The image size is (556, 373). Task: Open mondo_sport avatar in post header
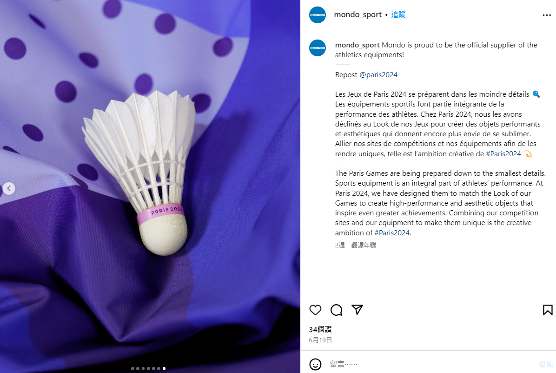(318, 15)
